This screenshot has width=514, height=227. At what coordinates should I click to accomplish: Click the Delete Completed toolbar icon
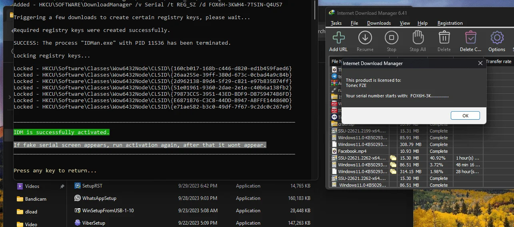tap(470, 38)
